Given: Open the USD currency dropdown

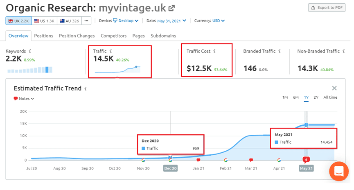Looking at the screenshot, I should [x=218, y=21].
